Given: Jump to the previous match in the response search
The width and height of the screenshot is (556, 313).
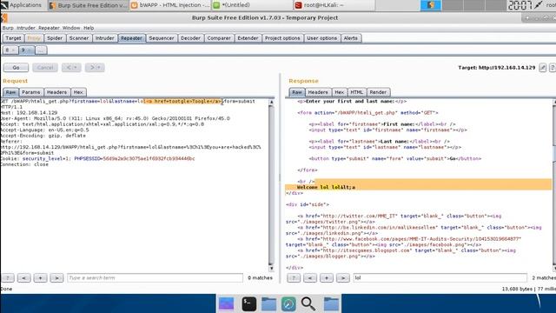Looking at the screenshot, I should [310, 278].
